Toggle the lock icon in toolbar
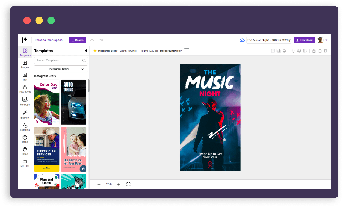 click(314, 51)
